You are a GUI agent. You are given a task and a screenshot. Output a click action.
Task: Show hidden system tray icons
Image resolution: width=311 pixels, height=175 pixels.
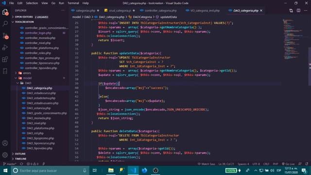pos(256,171)
